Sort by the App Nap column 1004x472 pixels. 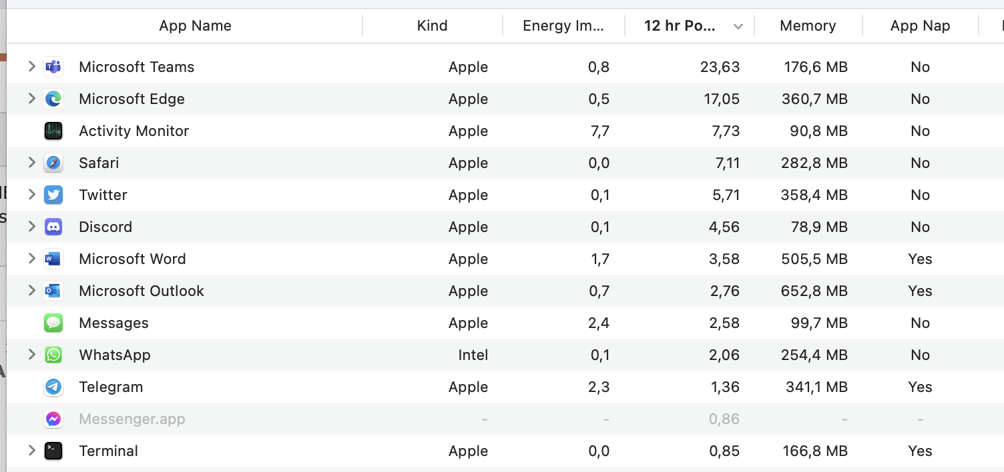[920, 26]
